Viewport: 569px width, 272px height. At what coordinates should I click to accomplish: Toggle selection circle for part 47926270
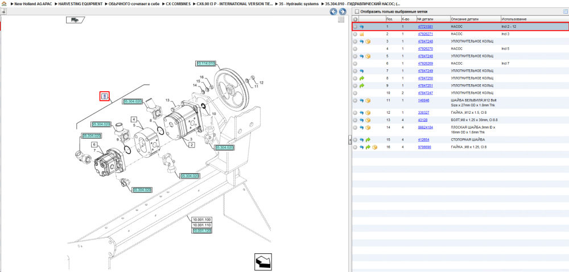click(x=355, y=48)
